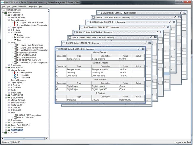Image resolution: width=193 pixels, height=145 pixels.
Task: Expand the E-MICRO-P11 tree node
Action: (x=6, y=95)
